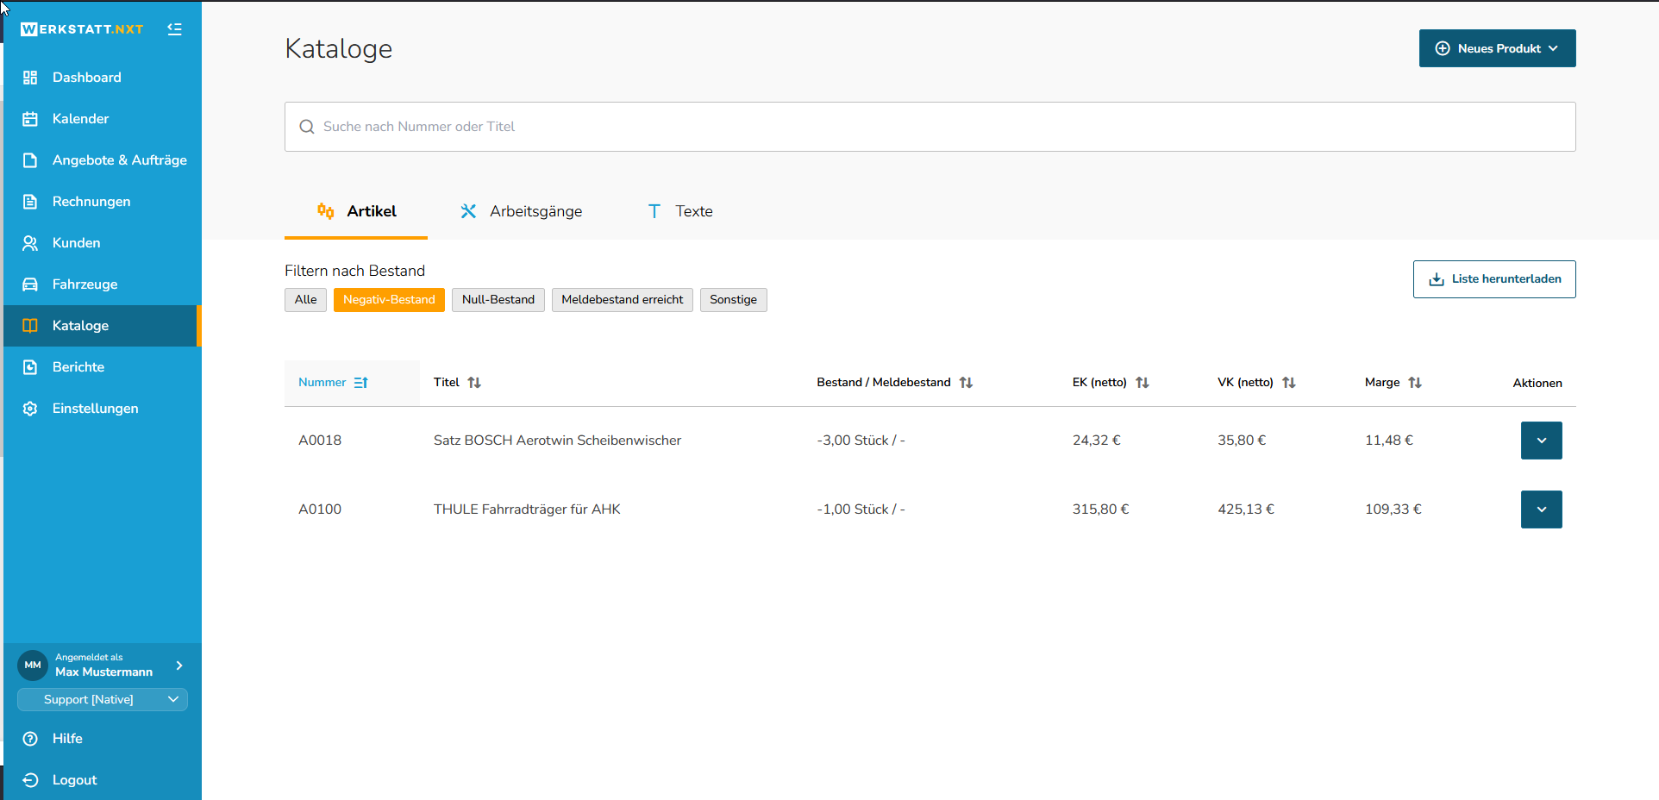Image resolution: width=1659 pixels, height=800 pixels.
Task: Go to Rechnungen in sidebar
Action: [103, 202]
